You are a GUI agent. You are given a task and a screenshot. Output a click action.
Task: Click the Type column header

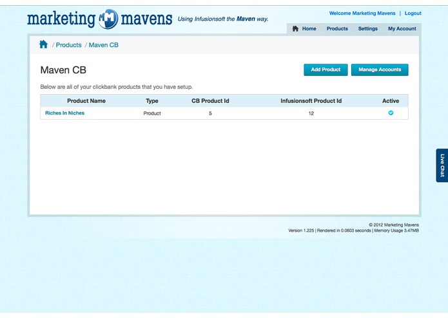coord(152,100)
